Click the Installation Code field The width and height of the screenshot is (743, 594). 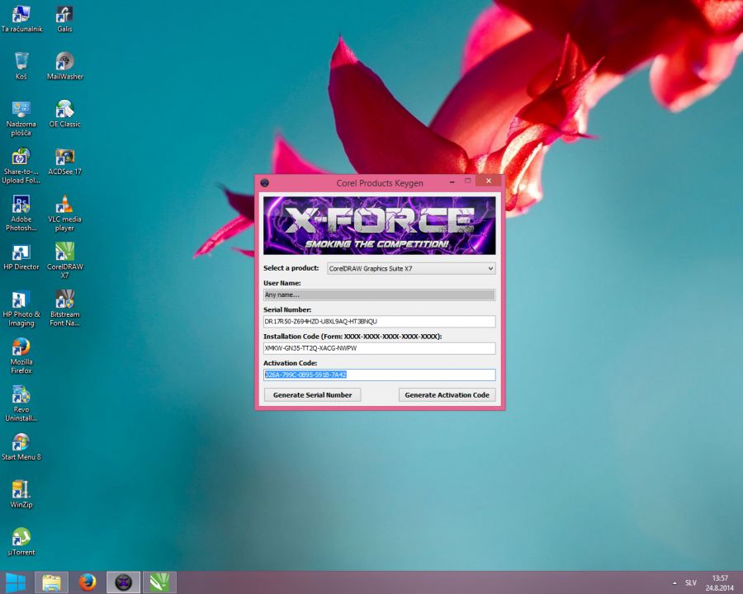pyautogui.click(x=380, y=348)
